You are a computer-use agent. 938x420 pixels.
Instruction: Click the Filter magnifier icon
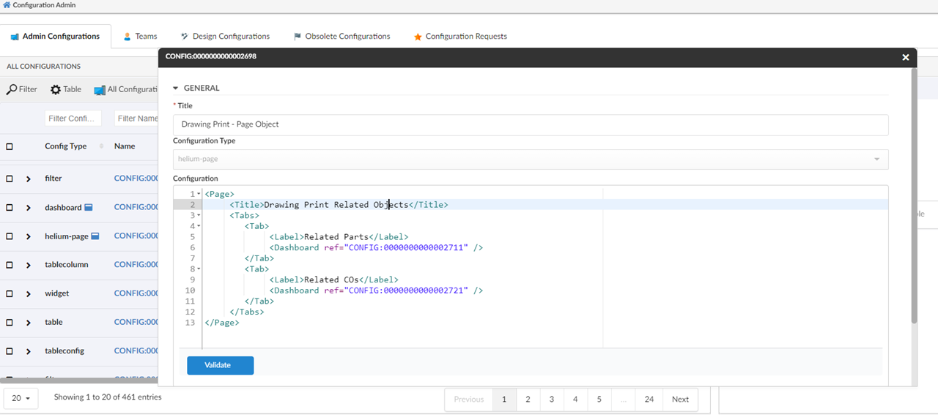(12, 89)
